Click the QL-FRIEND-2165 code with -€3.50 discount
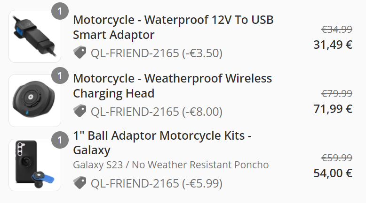 point(156,53)
